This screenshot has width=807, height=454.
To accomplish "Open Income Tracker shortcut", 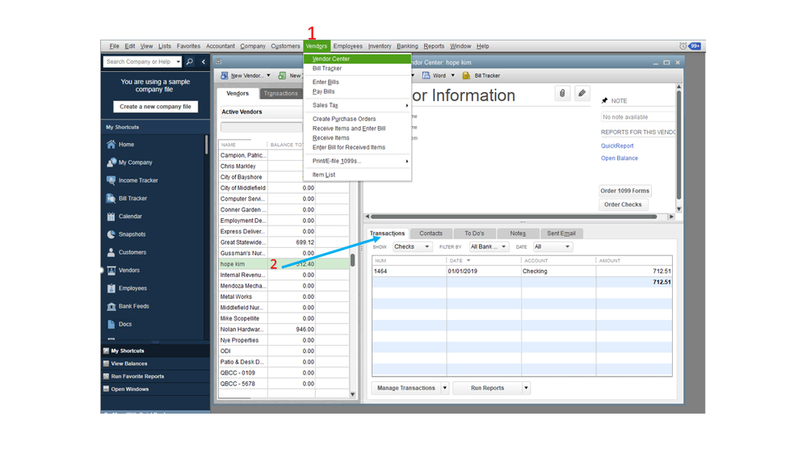I will 138,181.
